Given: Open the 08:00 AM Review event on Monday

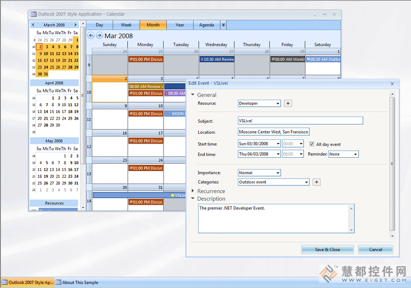Looking at the screenshot, I should [x=146, y=86].
